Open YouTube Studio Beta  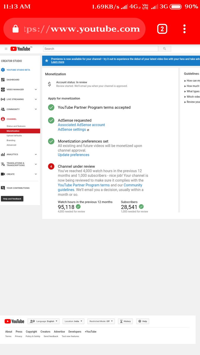point(18,70)
